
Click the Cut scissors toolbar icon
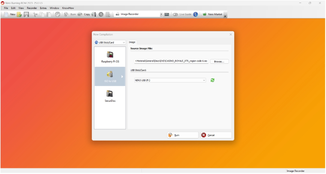pos(35,14)
